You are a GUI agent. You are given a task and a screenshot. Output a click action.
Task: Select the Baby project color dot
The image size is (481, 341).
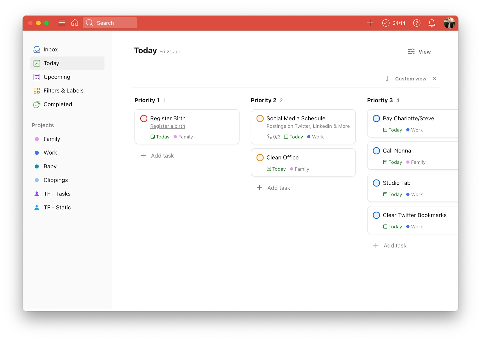tap(37, 166)
